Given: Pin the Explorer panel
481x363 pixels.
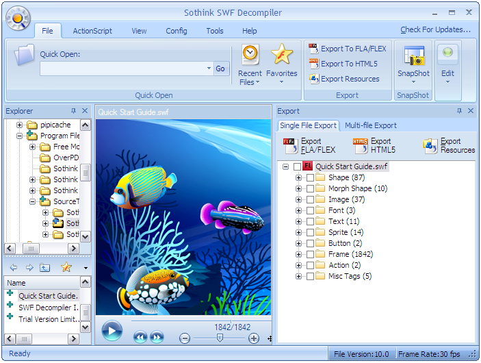Looking at the screenshot, I should point(73,110).
